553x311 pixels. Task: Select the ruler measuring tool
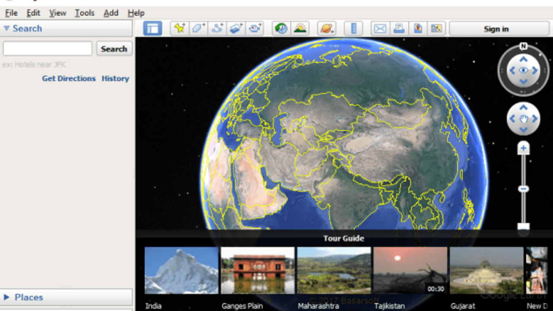353,29
